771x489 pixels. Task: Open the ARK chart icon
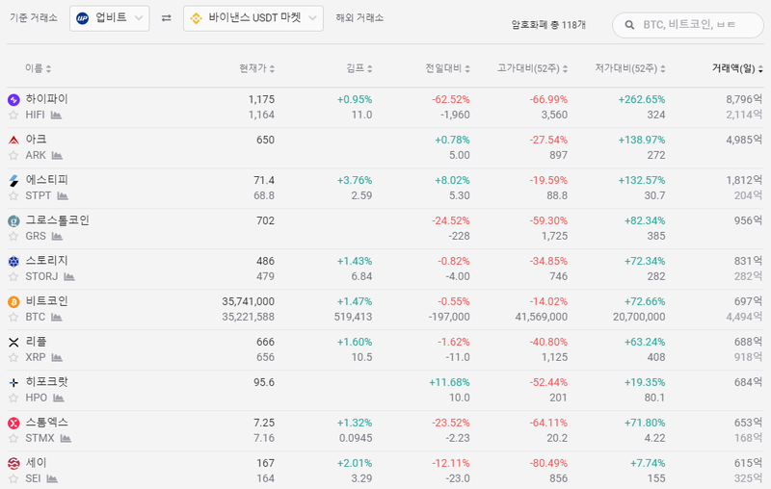57,156
